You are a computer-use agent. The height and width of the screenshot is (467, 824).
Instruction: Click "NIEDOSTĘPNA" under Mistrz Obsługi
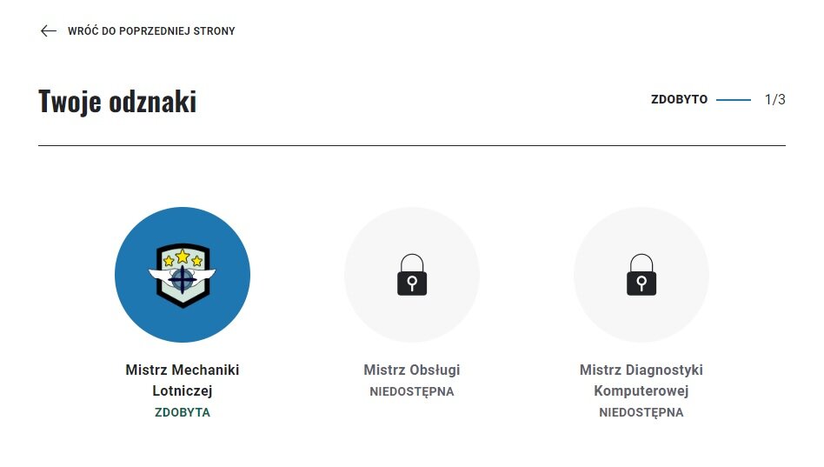(412, 392)
